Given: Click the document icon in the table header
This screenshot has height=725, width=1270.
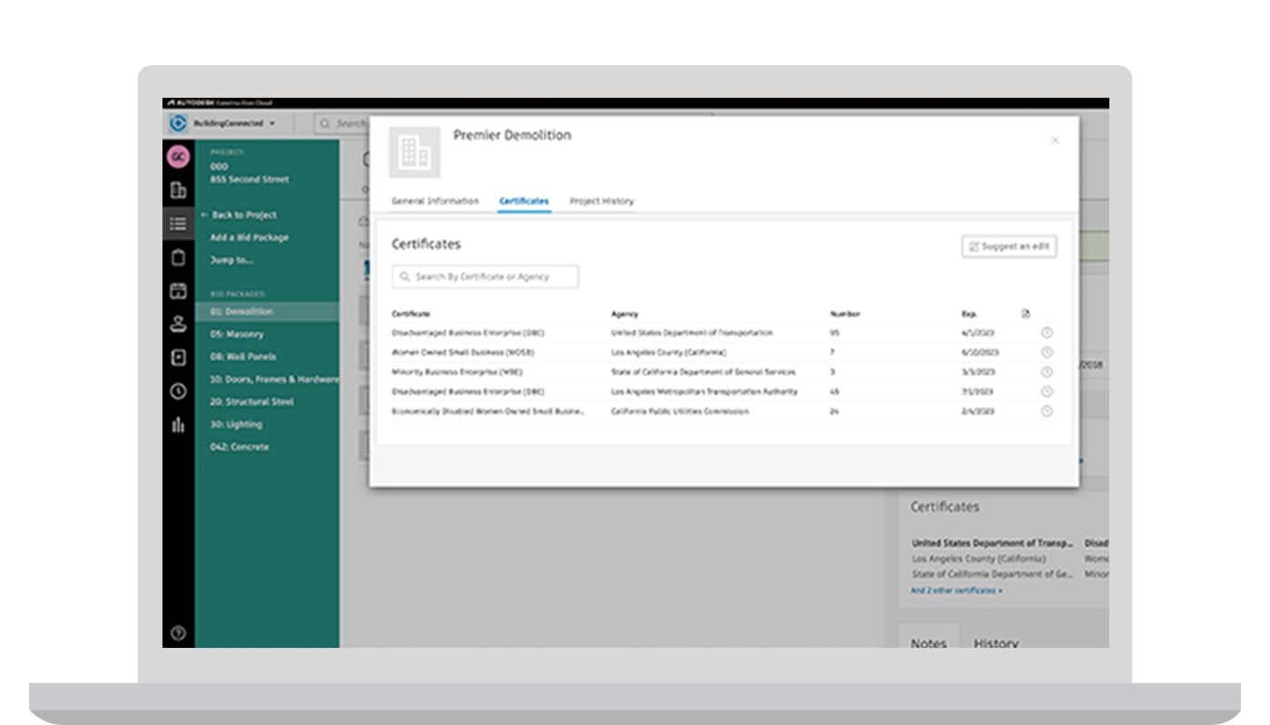Looking at the screenshot, I should (x=1025, y=314).
